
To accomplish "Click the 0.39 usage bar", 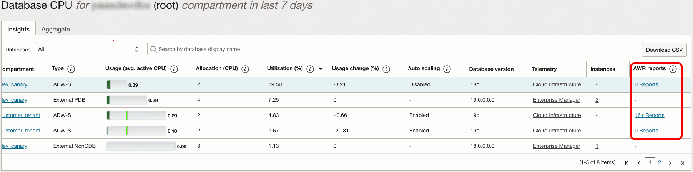I will (x=117, y=84).
